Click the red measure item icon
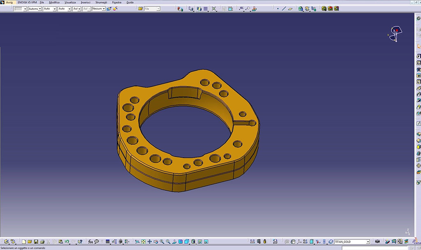The width and height of the screenshot is (421, 250). pyautogui.click(x=330, y=9)
